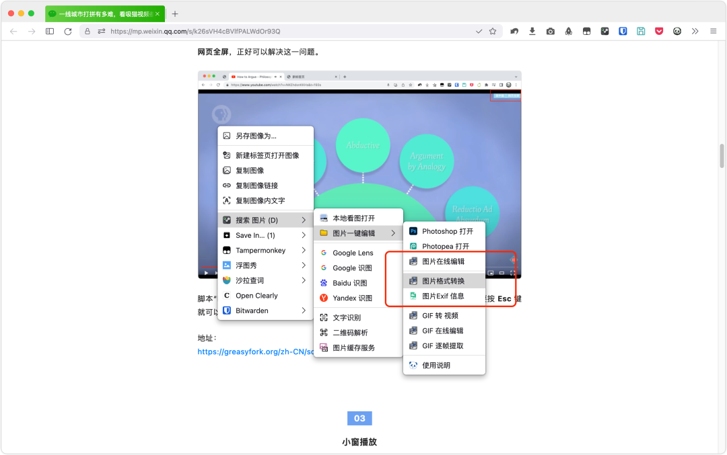
Task: Choose GIF 转 视频 menu entry
Action: click(x=444, y=315)
